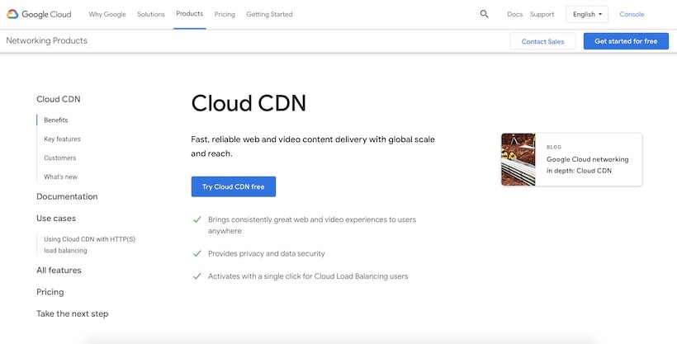This screenshot has width=677, height=344.
Task: Click the Google Cloud logo
Action: tap(39, 14)
